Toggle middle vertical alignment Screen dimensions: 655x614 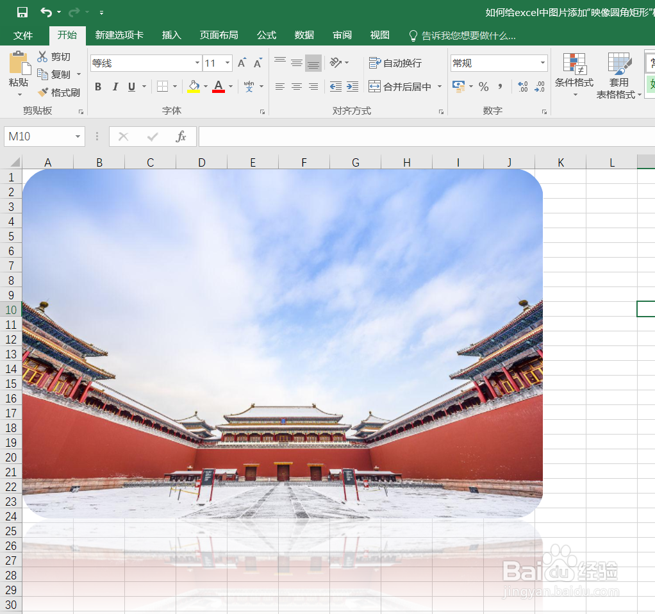[297, 63]
